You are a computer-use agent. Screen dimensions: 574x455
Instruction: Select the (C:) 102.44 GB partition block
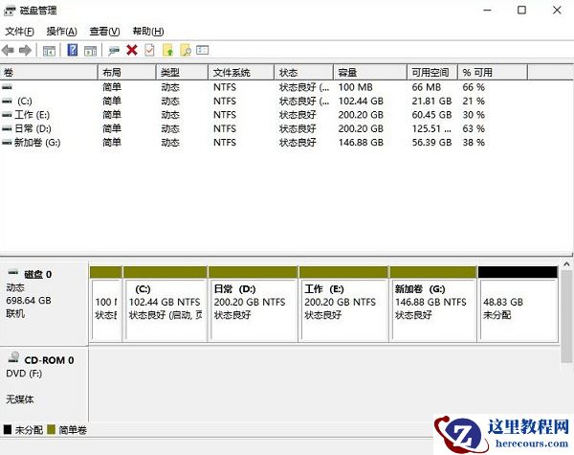pyautogui.click(x=166, y=304)
